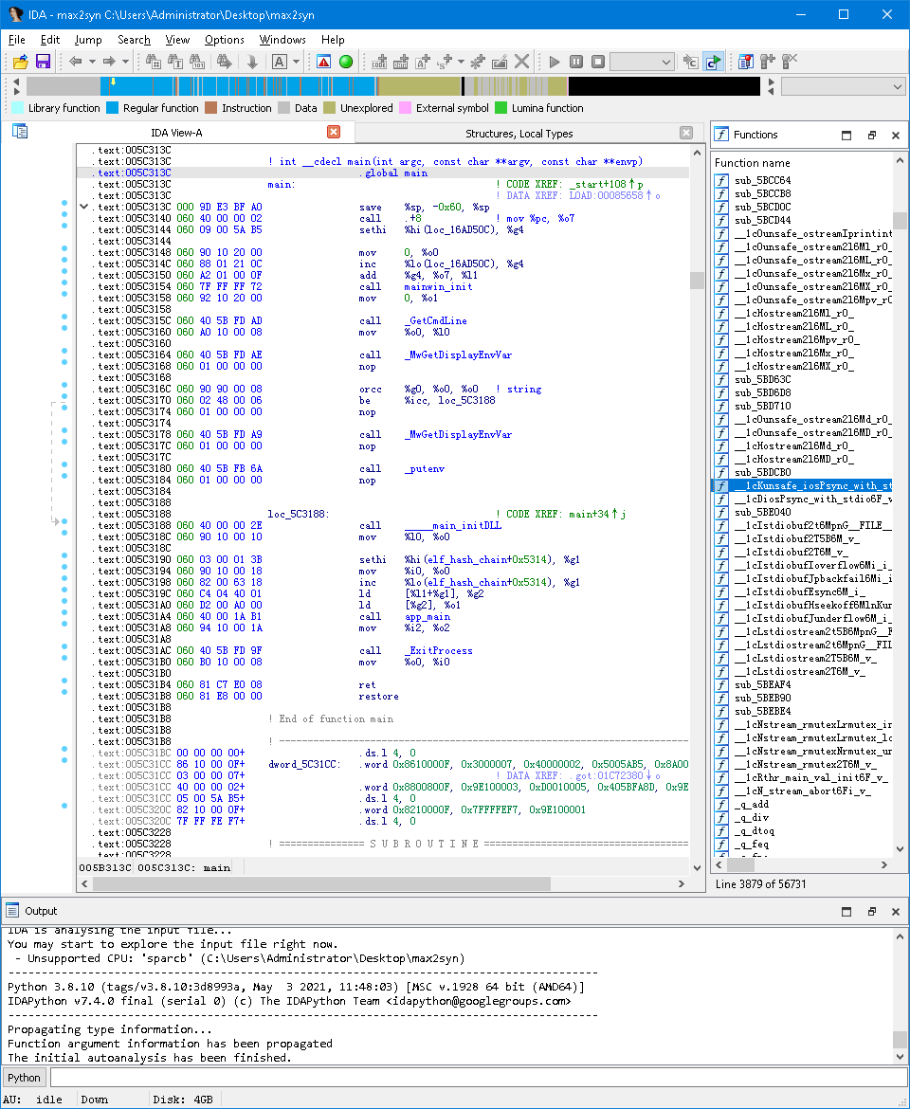Click the open file folder icon
Viewport: 910px width, 1109px height.
(x=19, y=62)
